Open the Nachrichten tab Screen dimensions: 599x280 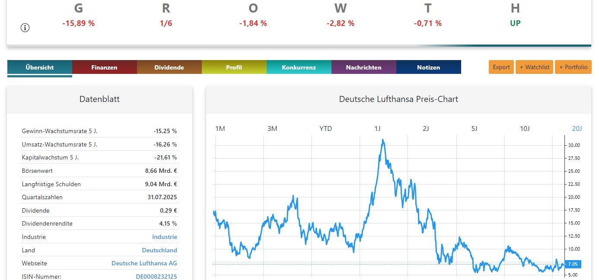click(x=364, y=67)
